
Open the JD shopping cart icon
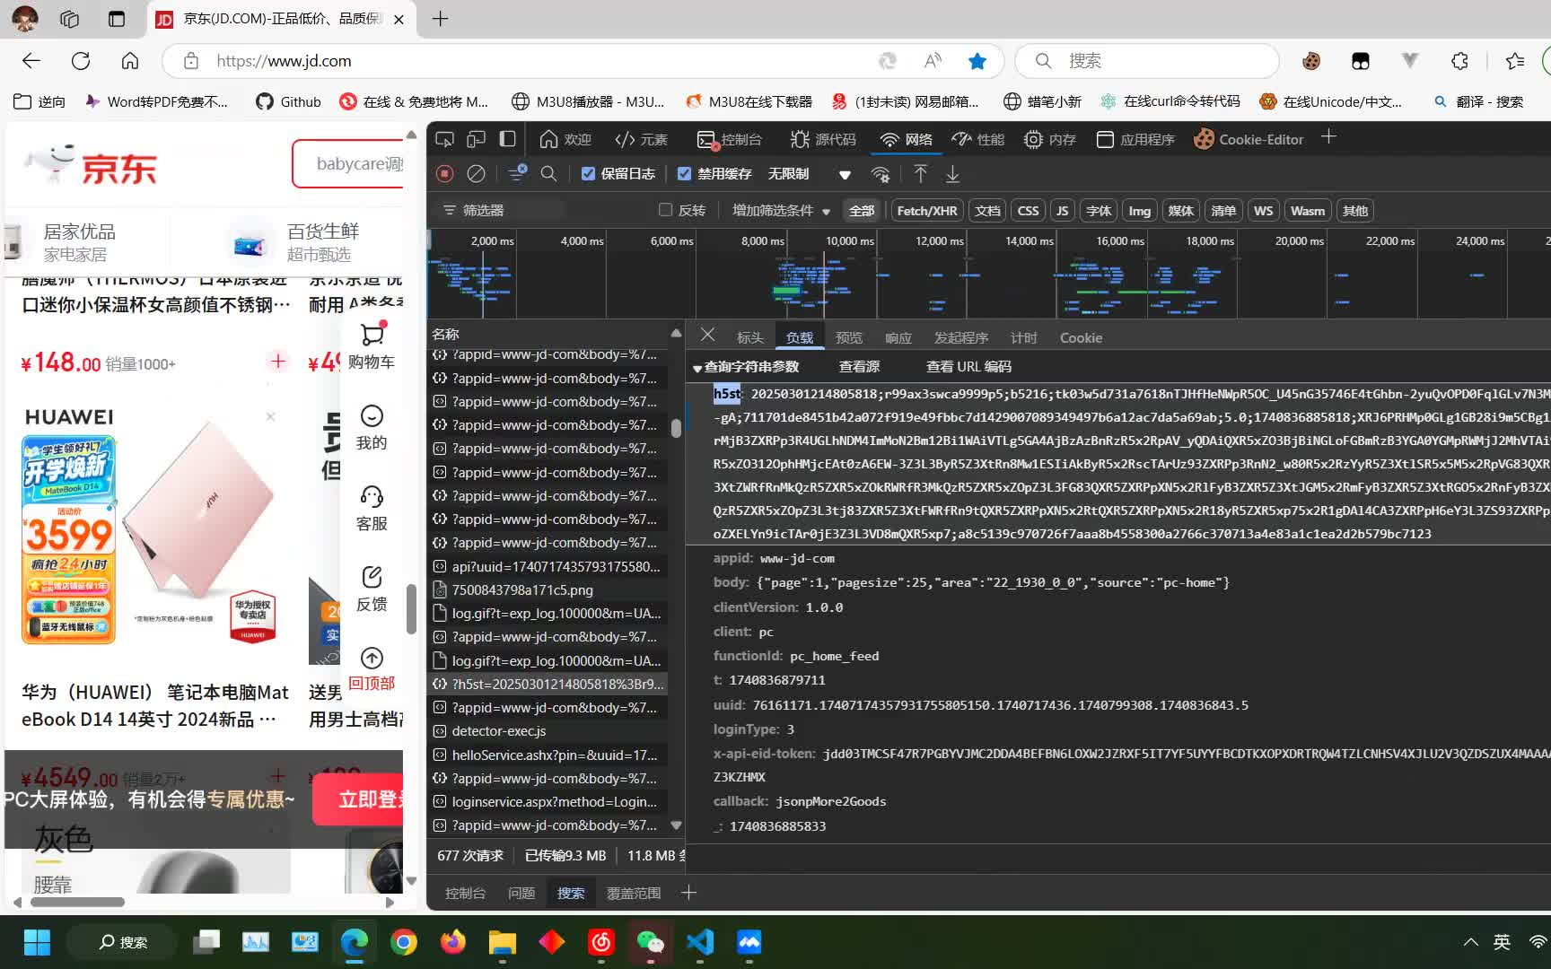click(372, 336)
